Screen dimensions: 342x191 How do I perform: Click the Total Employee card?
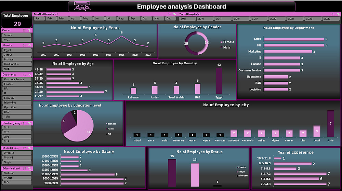pyautogui.click(x=16, y=19)
